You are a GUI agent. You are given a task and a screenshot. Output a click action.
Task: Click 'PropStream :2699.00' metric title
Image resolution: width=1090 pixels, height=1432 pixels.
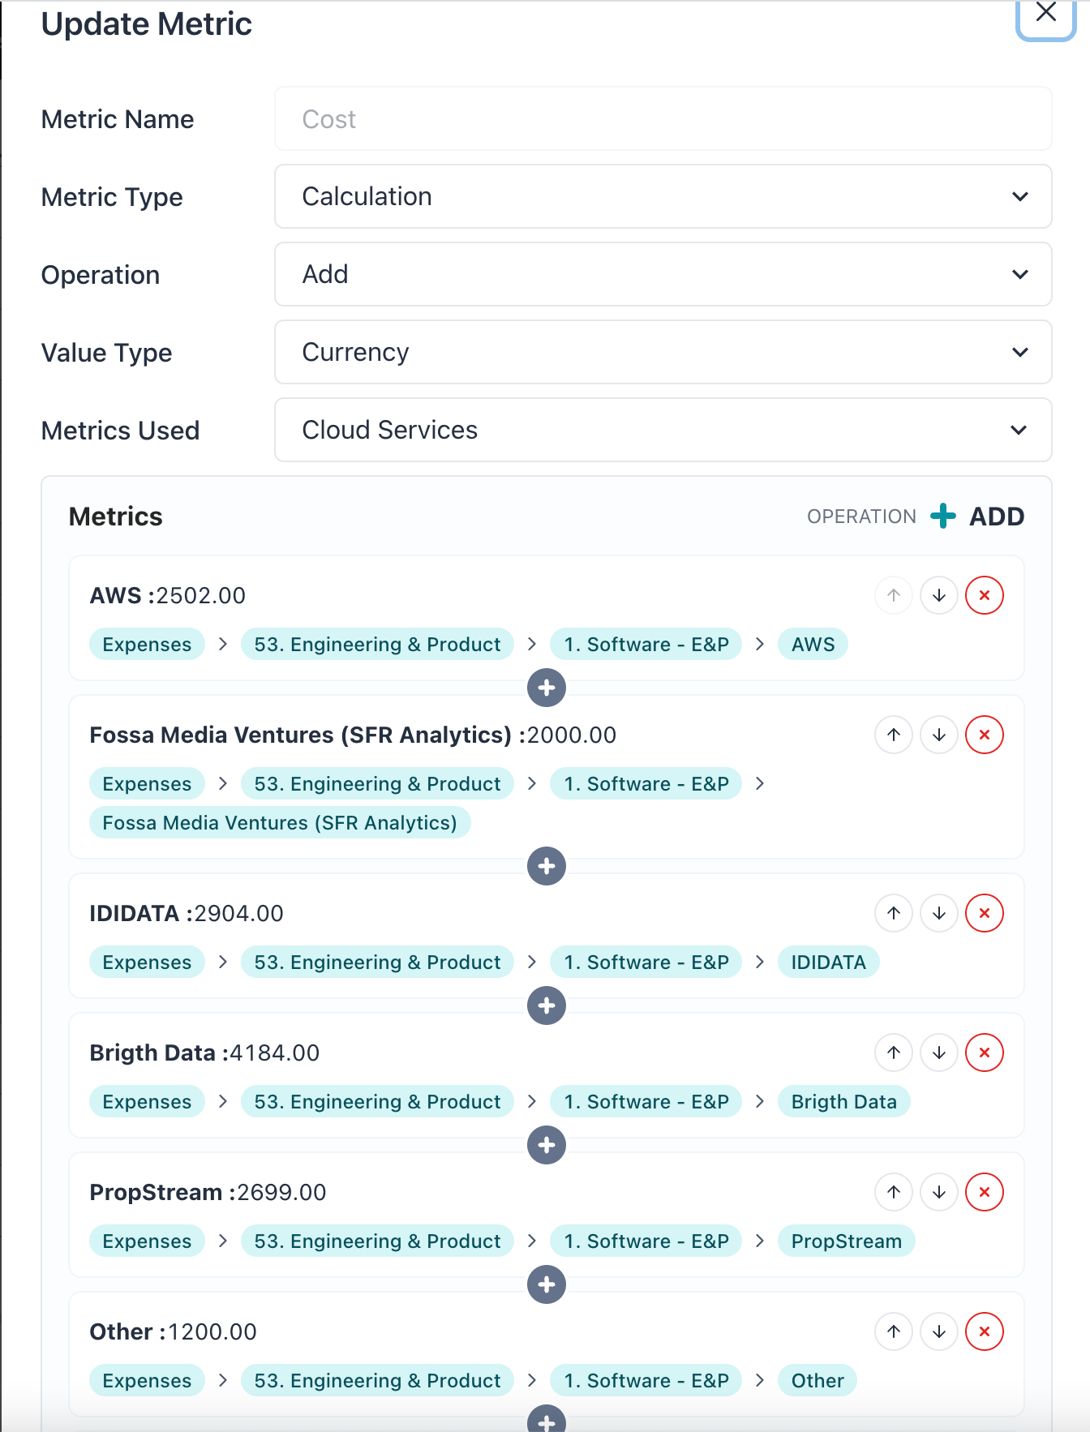(x=208, y=1192)
